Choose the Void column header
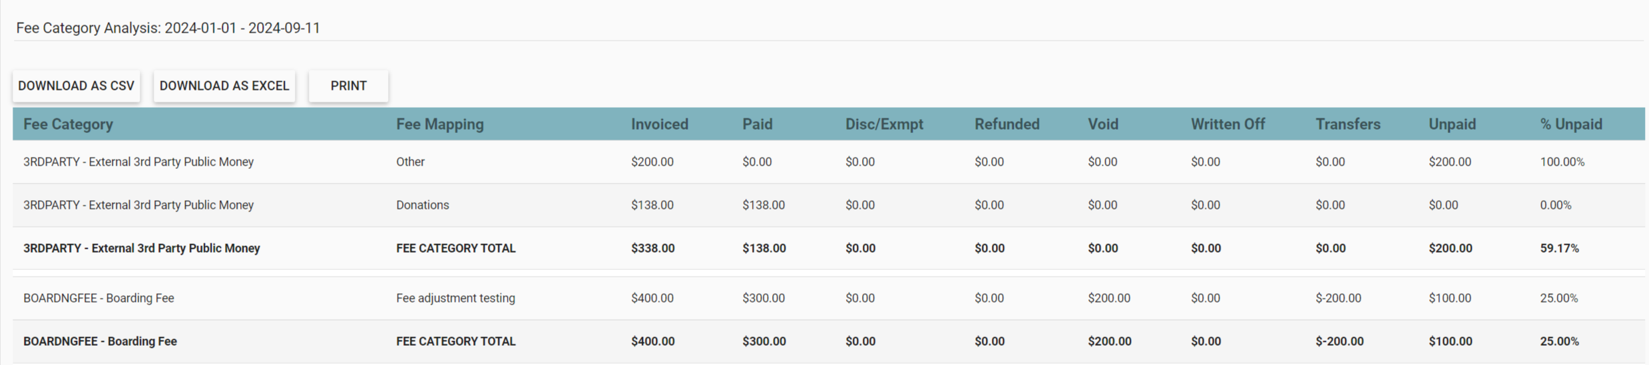1649x365 pixels. coord(1102,124)
